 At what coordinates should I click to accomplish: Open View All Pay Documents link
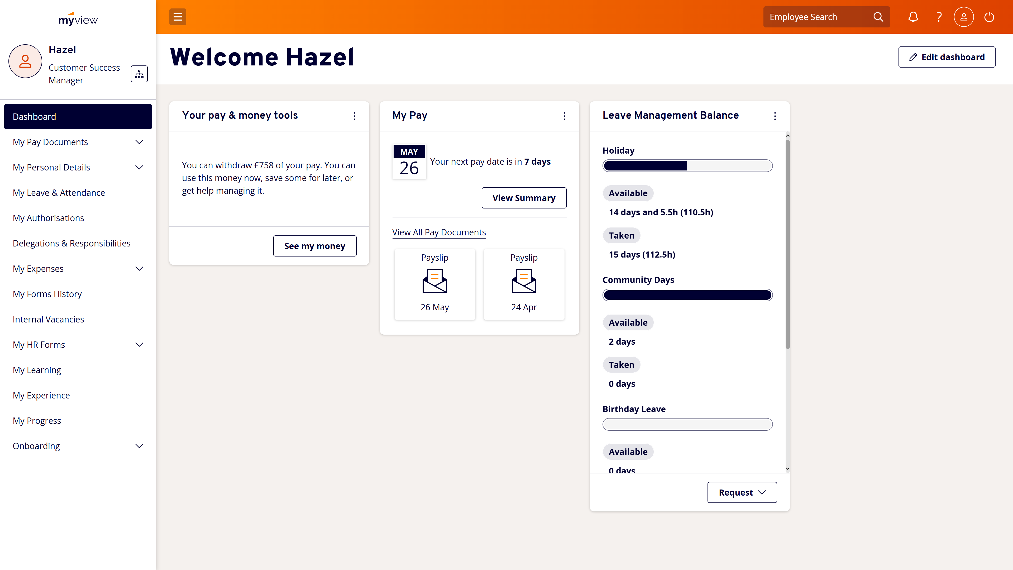(x=439, y=232)
